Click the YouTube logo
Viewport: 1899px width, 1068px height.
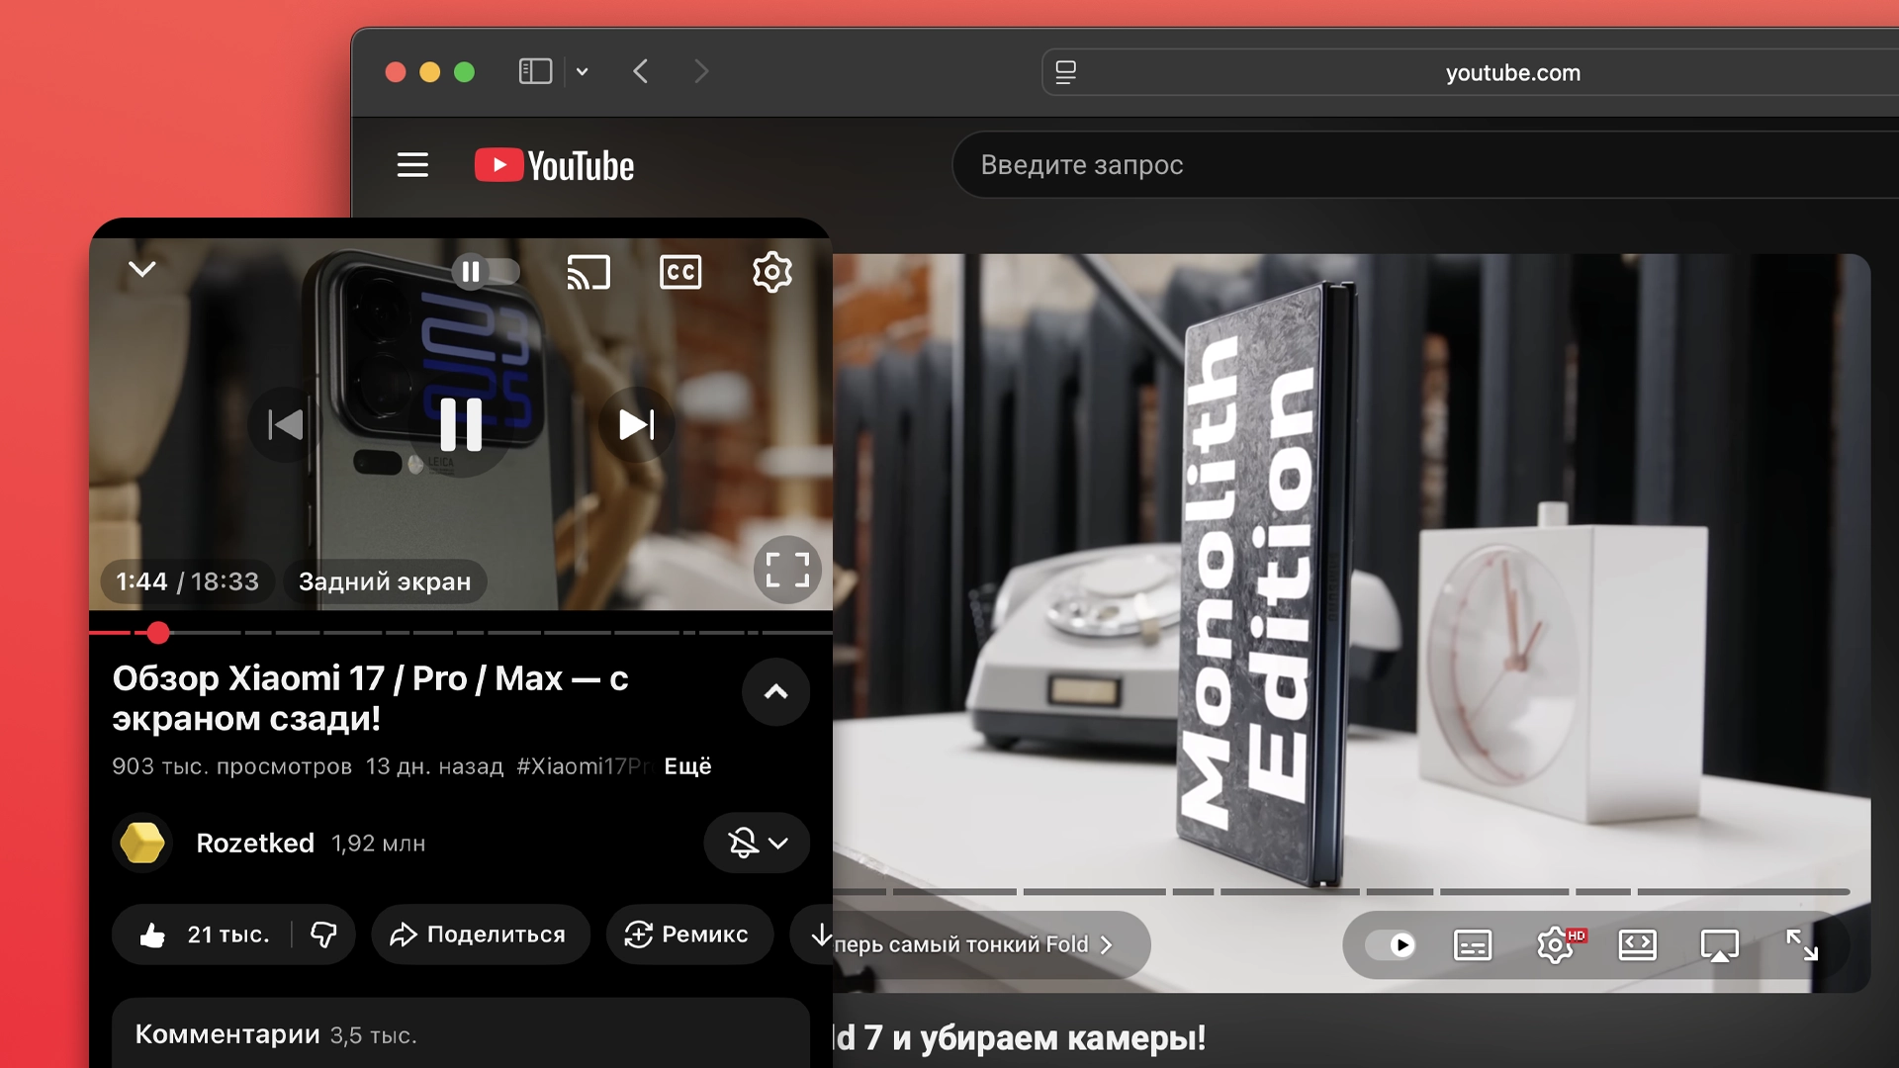coord(552,165)
